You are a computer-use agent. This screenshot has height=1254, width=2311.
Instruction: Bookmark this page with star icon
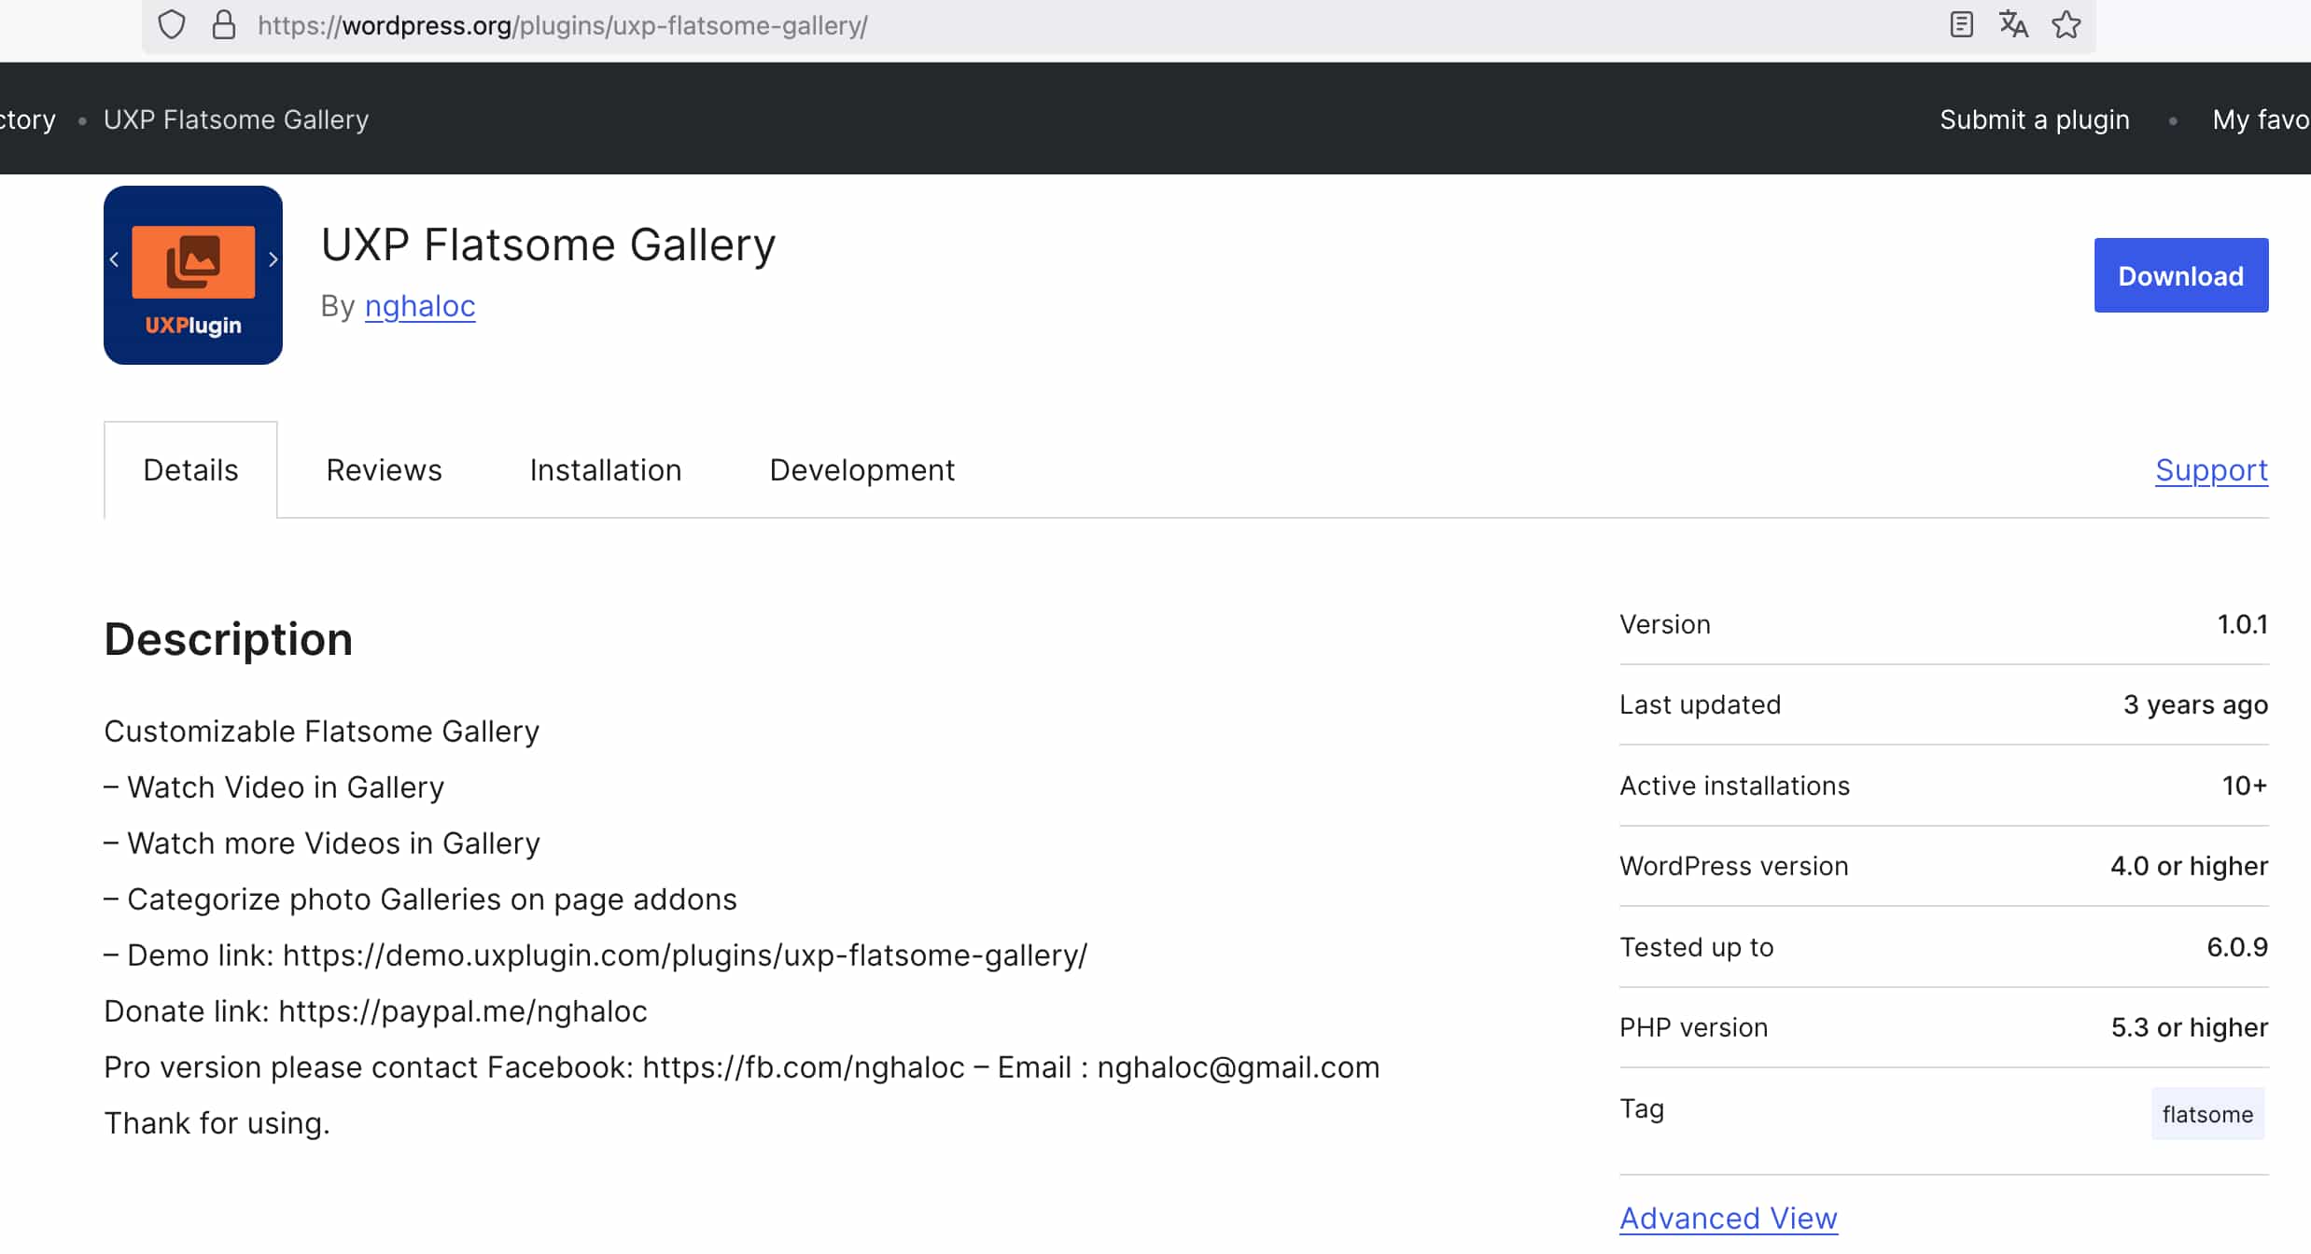(2066, 25)
